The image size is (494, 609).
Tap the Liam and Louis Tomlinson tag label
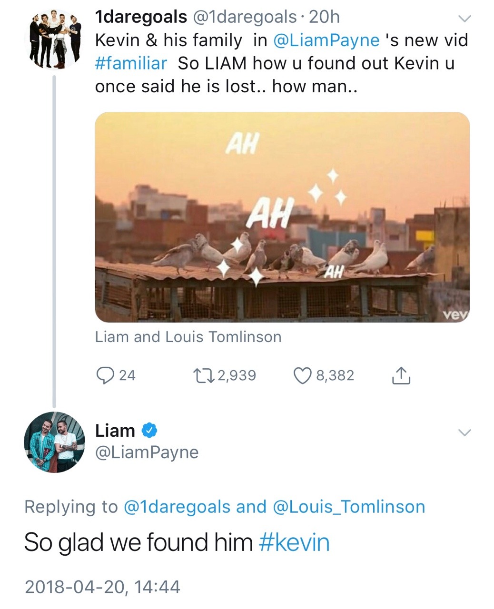[x=188, y=337]
